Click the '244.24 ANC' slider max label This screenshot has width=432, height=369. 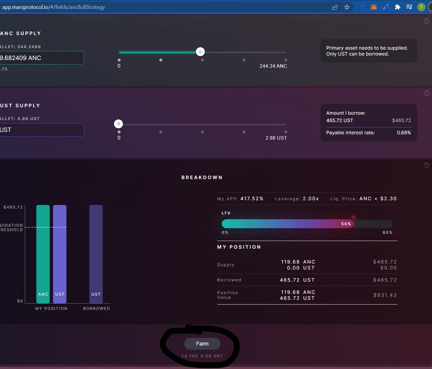tap(273, 66)
